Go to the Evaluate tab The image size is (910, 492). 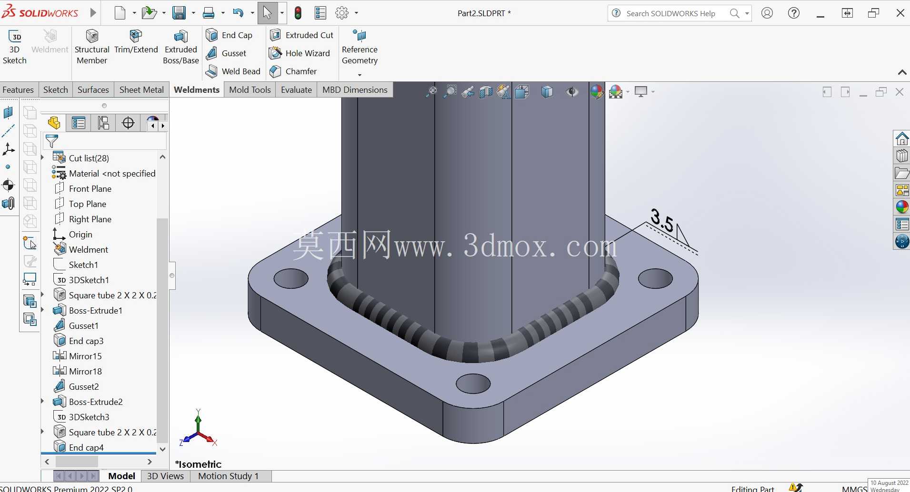coord(296,90)
